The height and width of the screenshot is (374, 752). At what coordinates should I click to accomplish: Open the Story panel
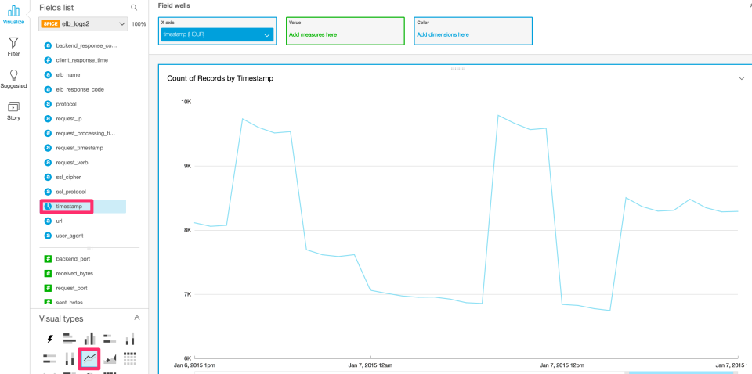click(x=13, y=111)
